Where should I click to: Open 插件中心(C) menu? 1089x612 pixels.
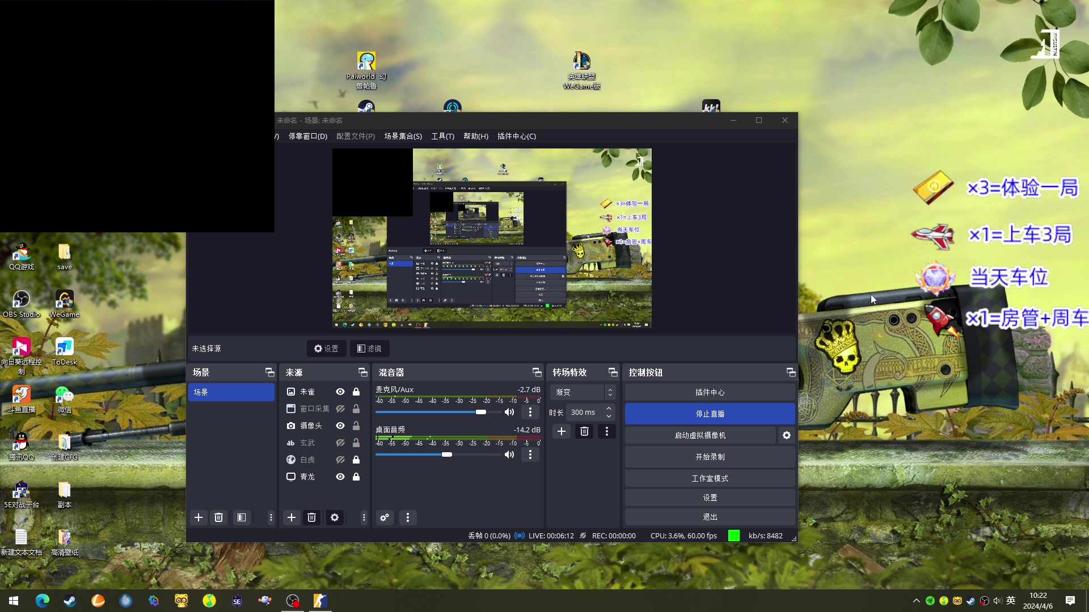pyautogui.click(x=517, y=136)
